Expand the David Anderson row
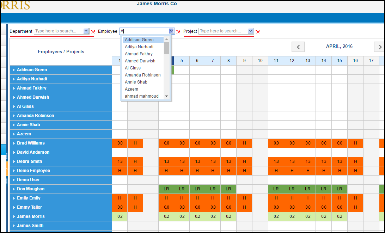The height and width of the screenshot is (233, 385). point(14,153)
